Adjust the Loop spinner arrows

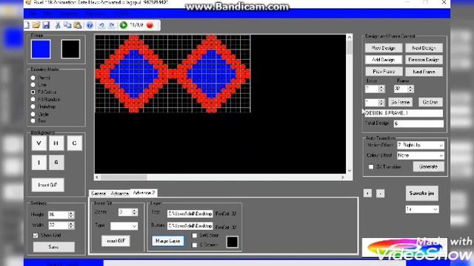point(381,89)
